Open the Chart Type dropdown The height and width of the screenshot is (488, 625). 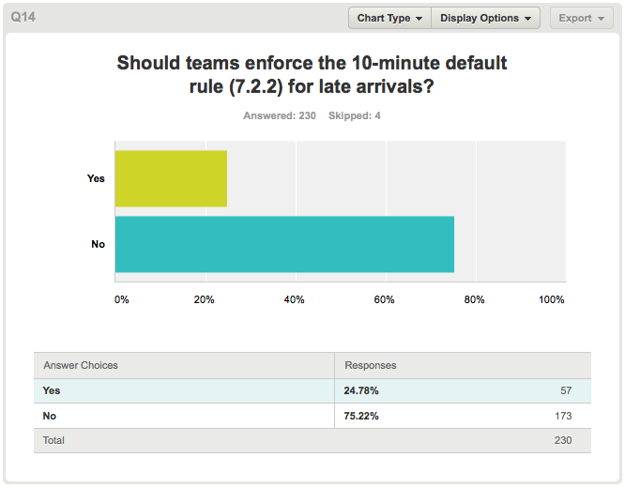coord(389,18)
